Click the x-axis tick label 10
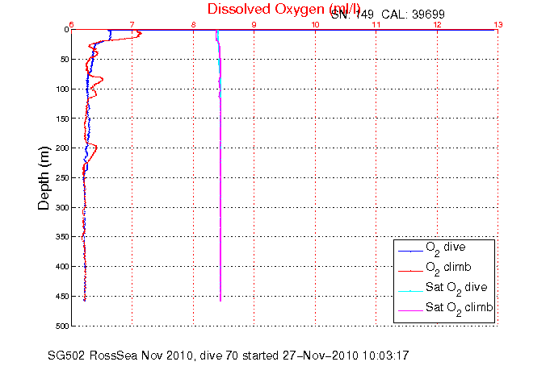This screenshot has width=550, height=366. (x=315, y=24)
